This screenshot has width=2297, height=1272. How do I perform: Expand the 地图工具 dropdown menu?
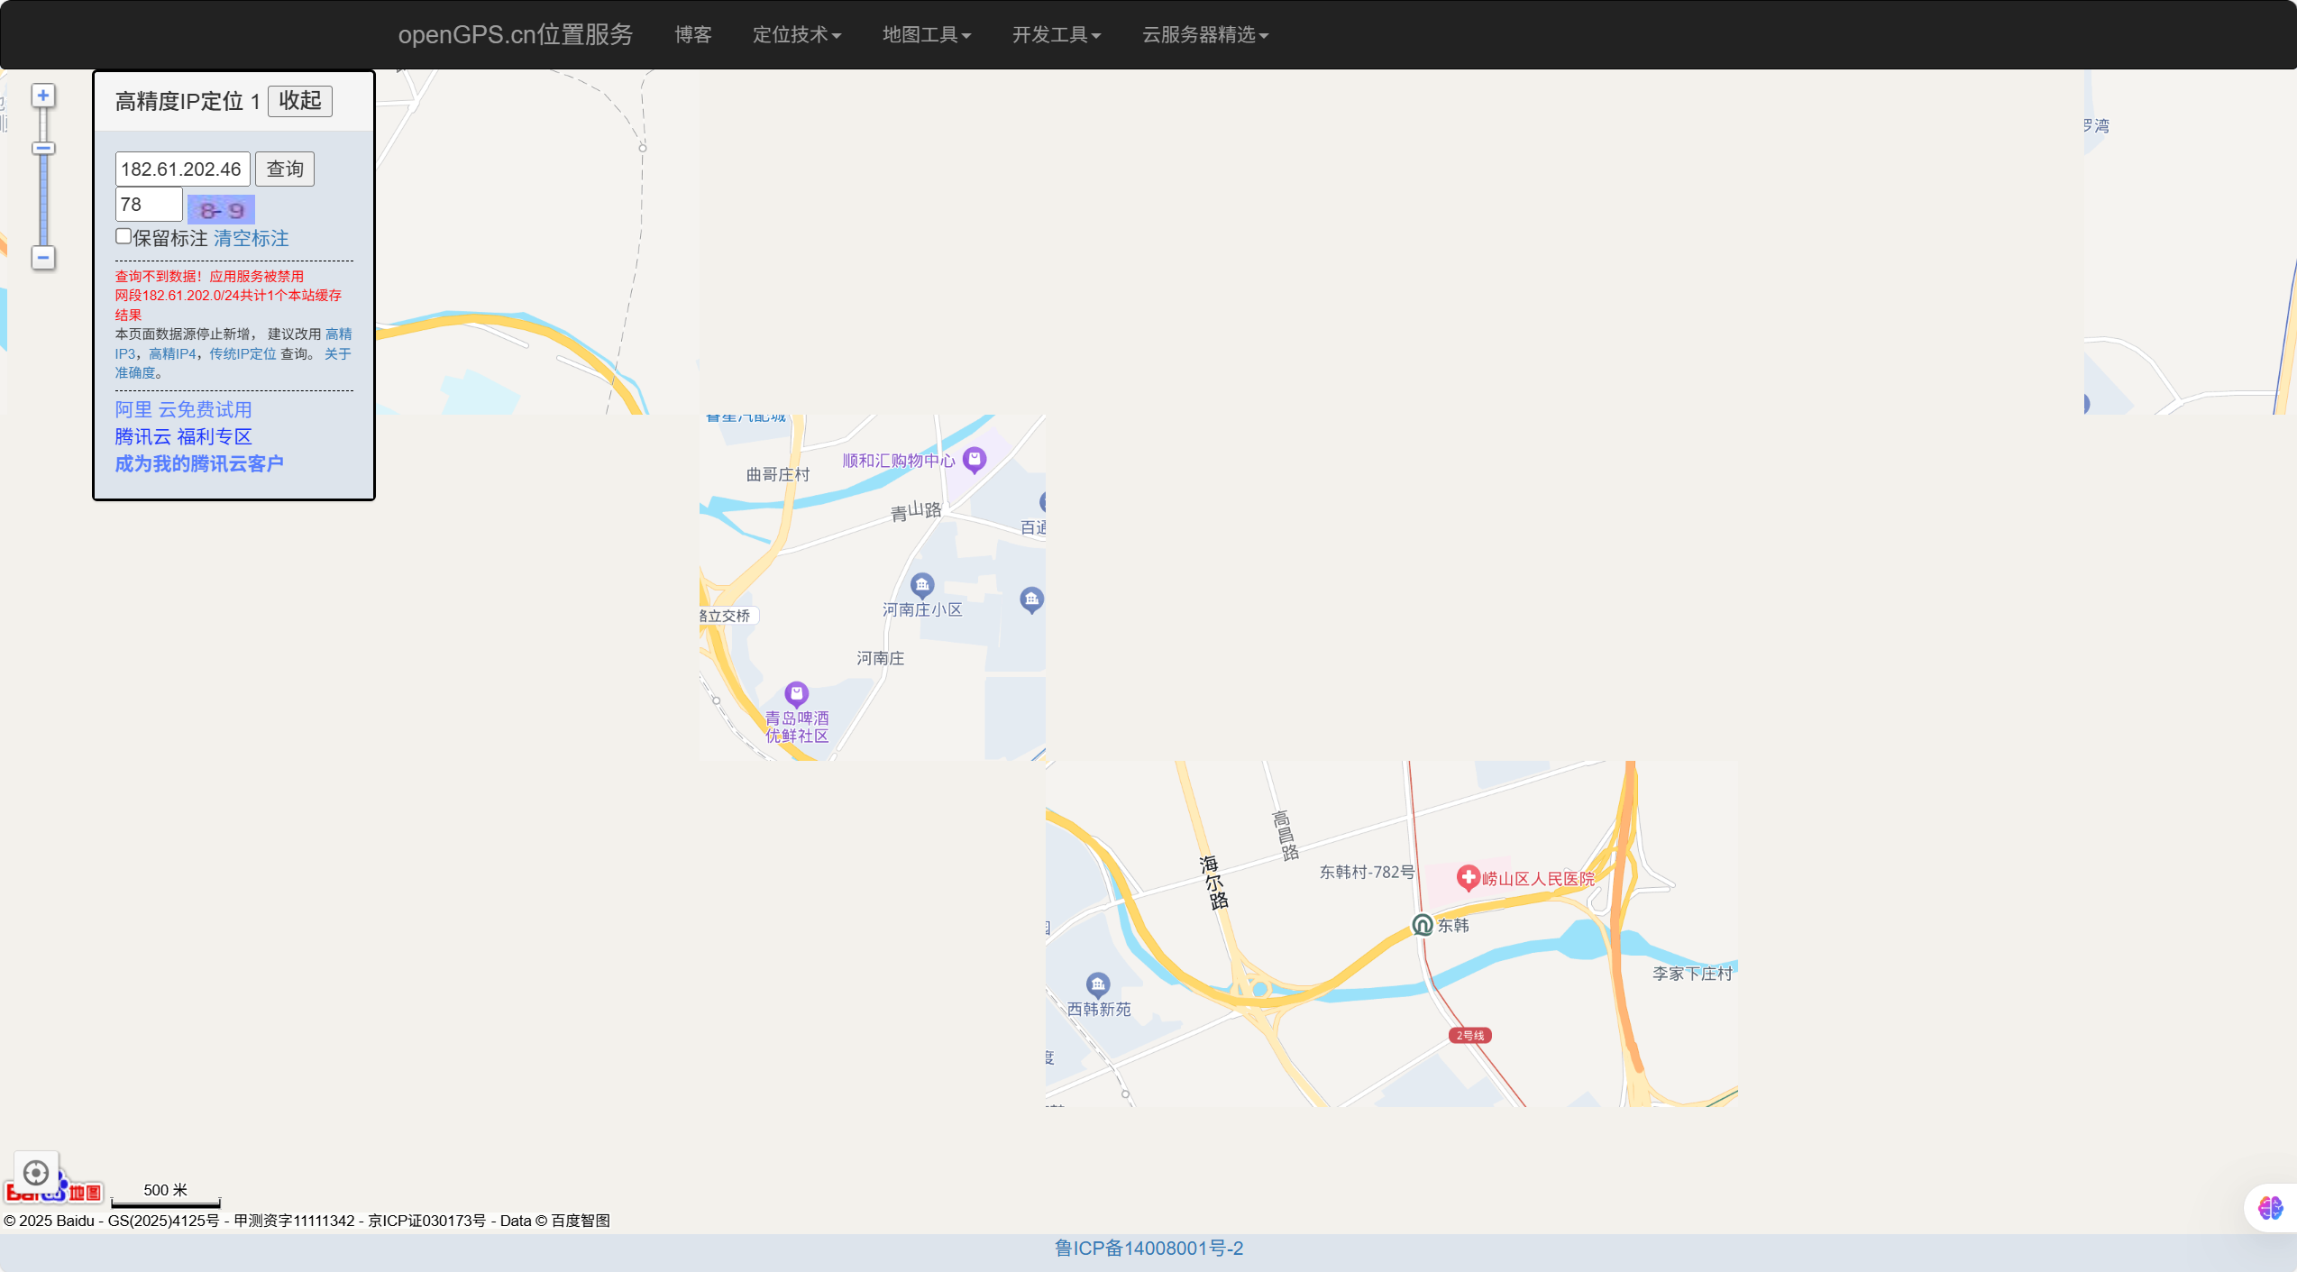pos(926,34)
